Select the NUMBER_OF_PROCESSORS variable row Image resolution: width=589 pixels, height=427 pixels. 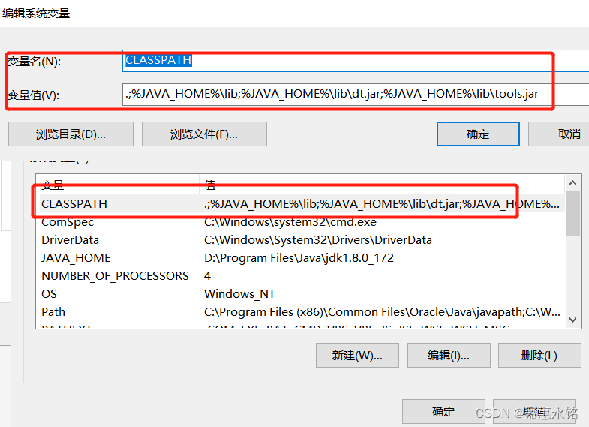click(x=301, y=276)
